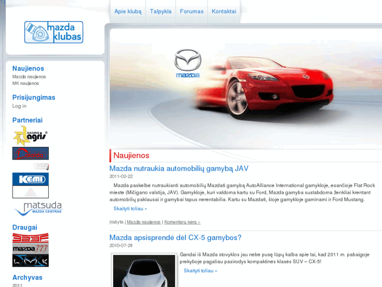Open MK naujienos in the sidebar
The width and height of the screenshot is (382, 287).
tap(26, 83)
